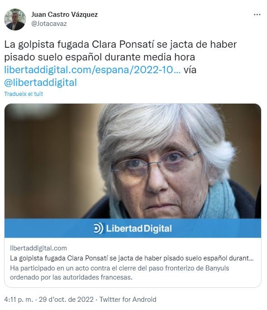Click the tweet body text about "suelo español"
Viewport: 267px width, 310px height.
coord(120,50)
